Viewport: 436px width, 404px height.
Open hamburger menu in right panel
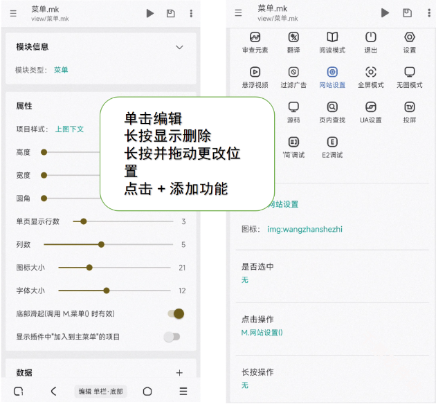[x=238, y=12]
